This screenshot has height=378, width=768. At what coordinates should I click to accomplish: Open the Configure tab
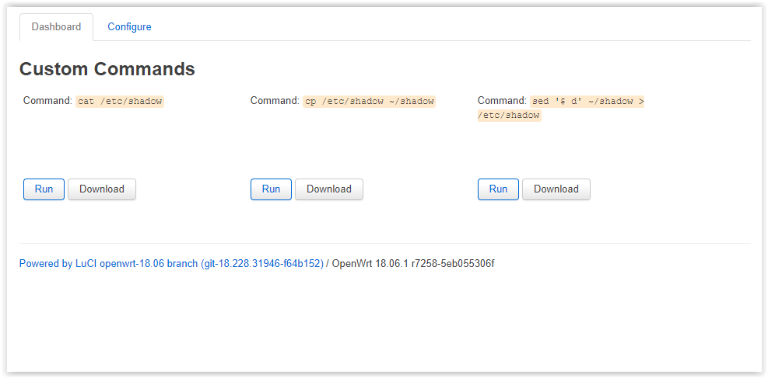pyautogui.click(x=129, y=27)
